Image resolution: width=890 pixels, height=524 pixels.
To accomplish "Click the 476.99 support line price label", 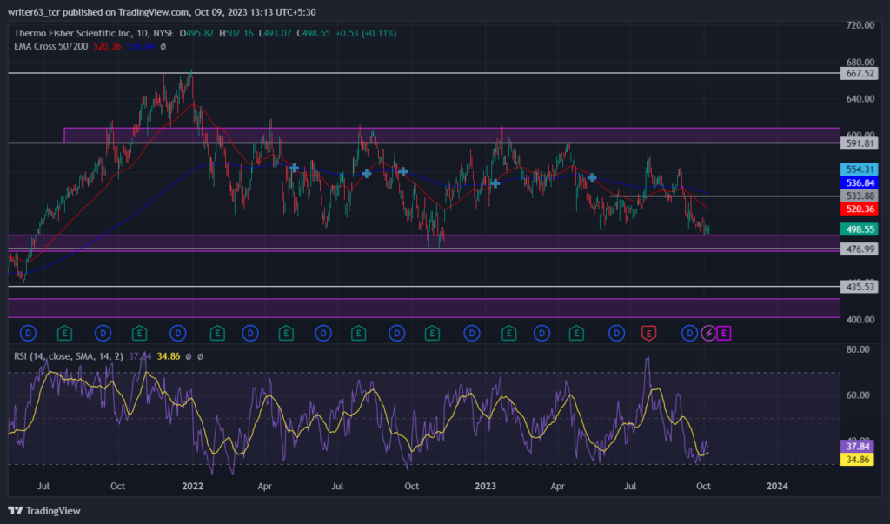I will 860,249.
